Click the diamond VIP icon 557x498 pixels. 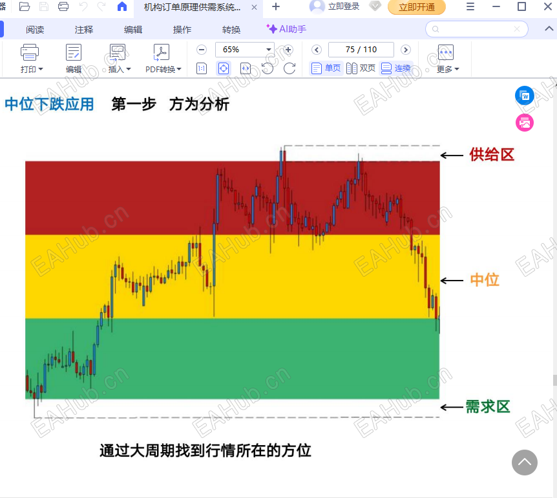tap(375, 6)
